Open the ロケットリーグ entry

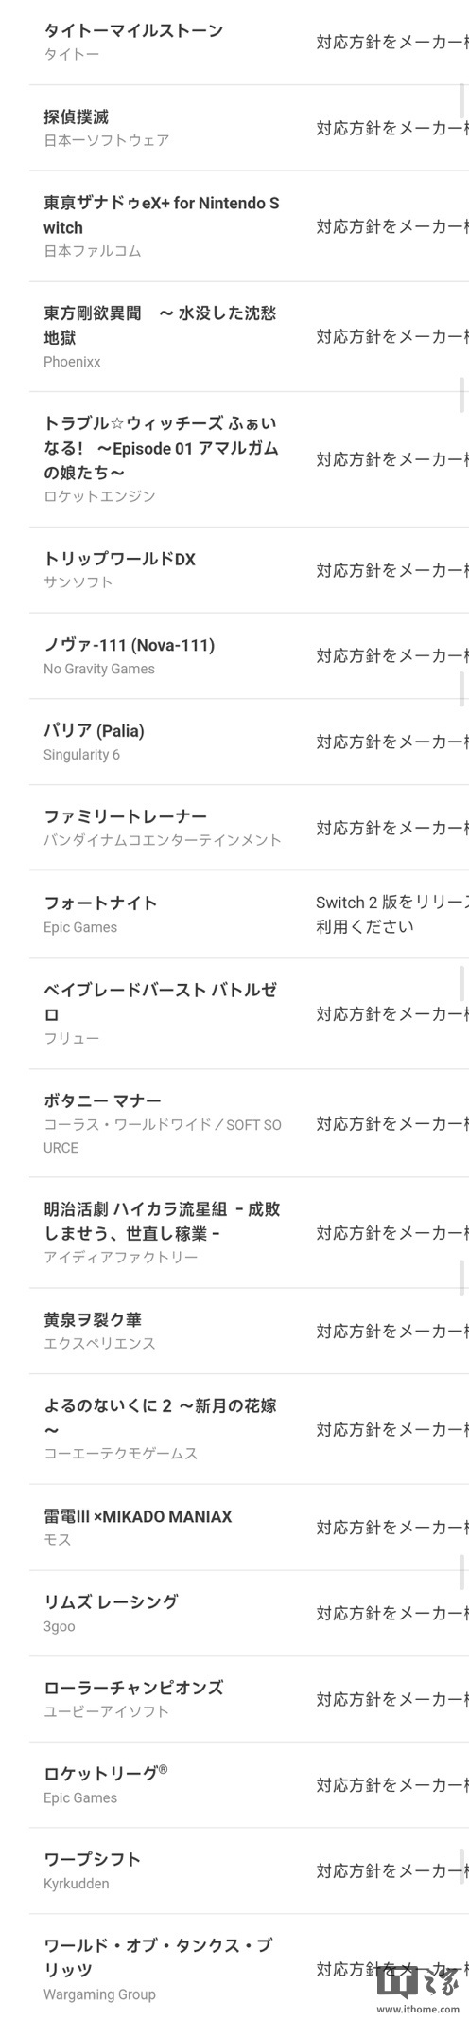(105, 1774)
